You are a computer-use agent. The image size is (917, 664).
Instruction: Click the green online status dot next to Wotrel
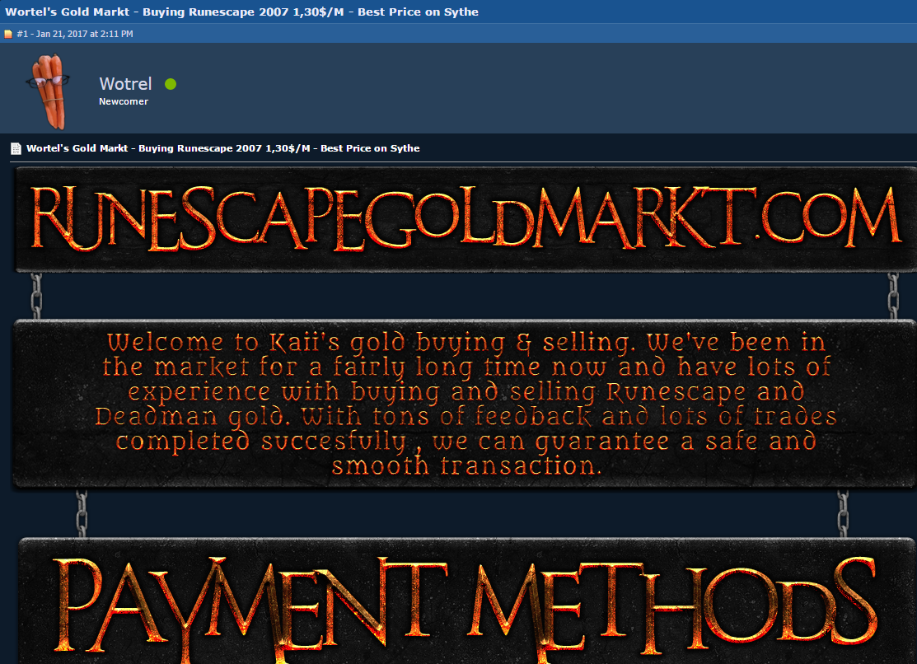[x=171, y=84]
